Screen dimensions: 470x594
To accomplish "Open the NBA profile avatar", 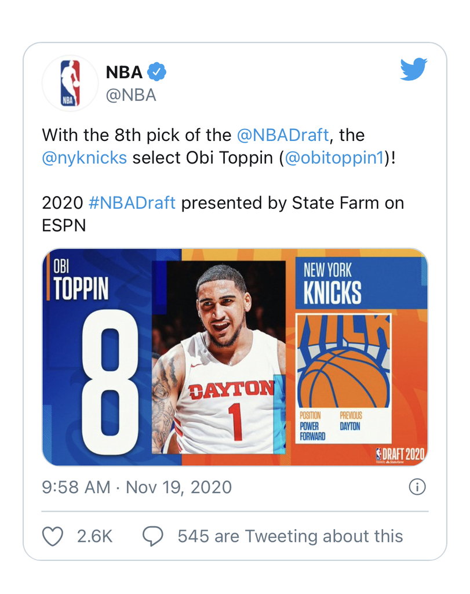I will click(70, 83).
